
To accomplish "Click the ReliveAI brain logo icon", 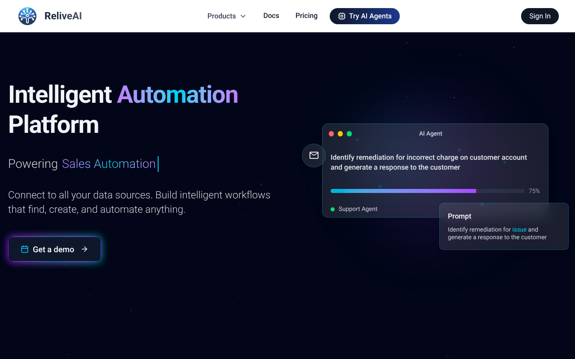I will point(27,16).
